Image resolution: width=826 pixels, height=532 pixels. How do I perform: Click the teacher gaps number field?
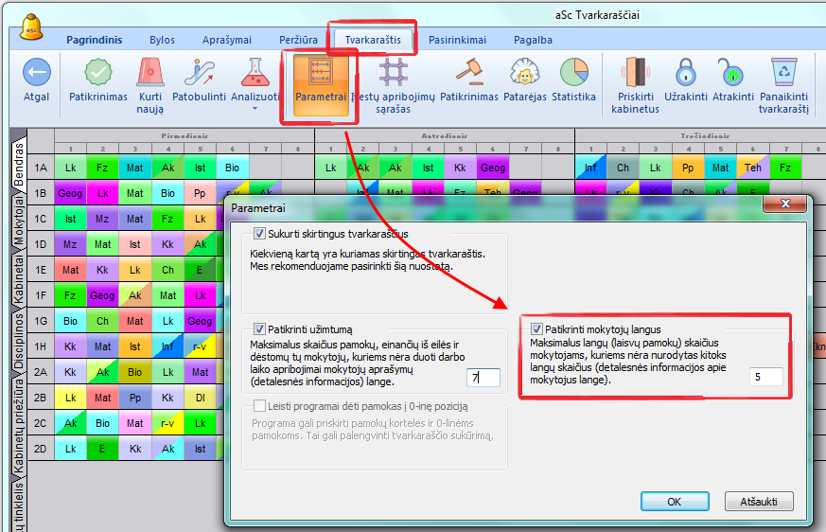pyautogui.click(x=766, y=377)
